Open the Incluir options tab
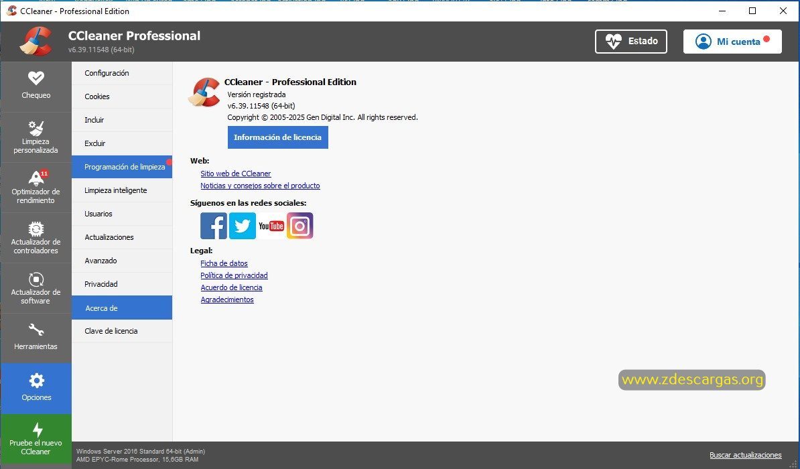This screenshot has width=800, height=469. 122,120
